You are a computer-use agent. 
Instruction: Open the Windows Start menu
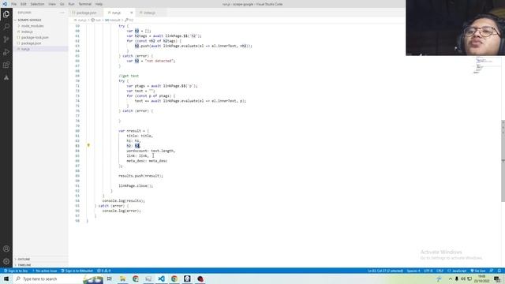pyautogui.click(x=6, y=278)
